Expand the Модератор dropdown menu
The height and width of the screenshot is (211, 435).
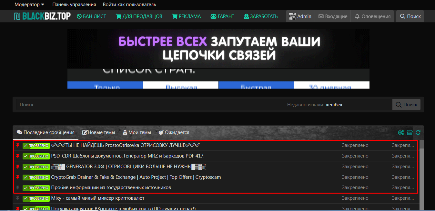(x=29, y=5)
